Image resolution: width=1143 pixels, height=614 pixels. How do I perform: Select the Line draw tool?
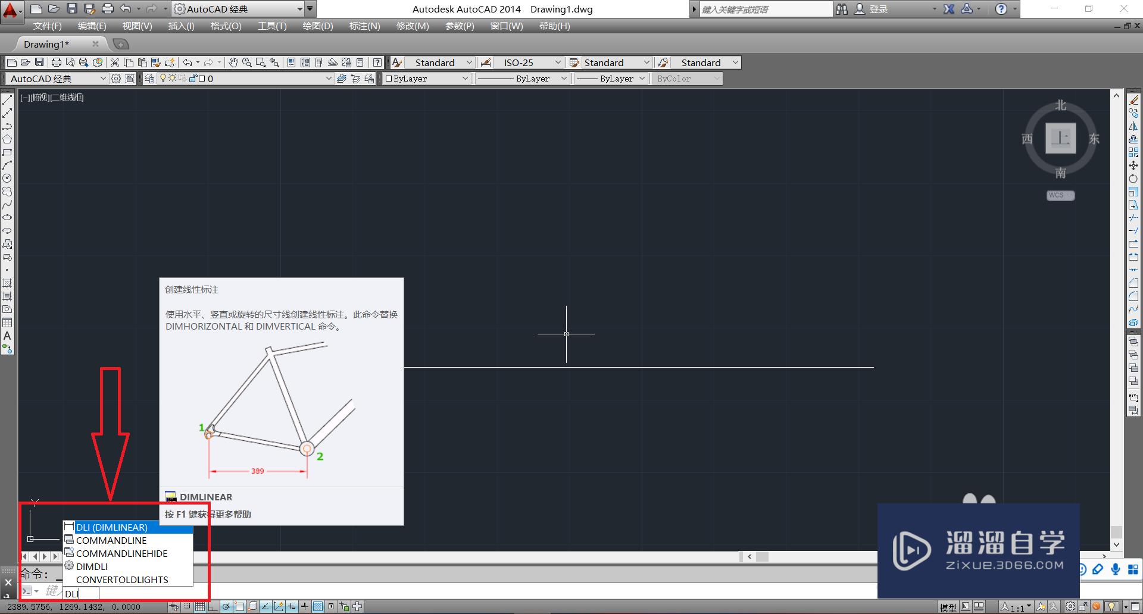[7, 100]
